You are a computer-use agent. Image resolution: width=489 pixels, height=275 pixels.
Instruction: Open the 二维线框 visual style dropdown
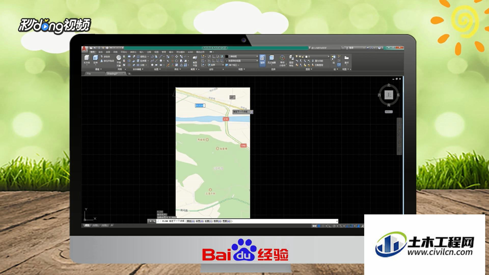click(242, 57)
